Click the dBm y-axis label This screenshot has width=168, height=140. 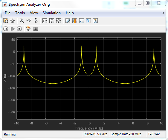tap(5, 78)
